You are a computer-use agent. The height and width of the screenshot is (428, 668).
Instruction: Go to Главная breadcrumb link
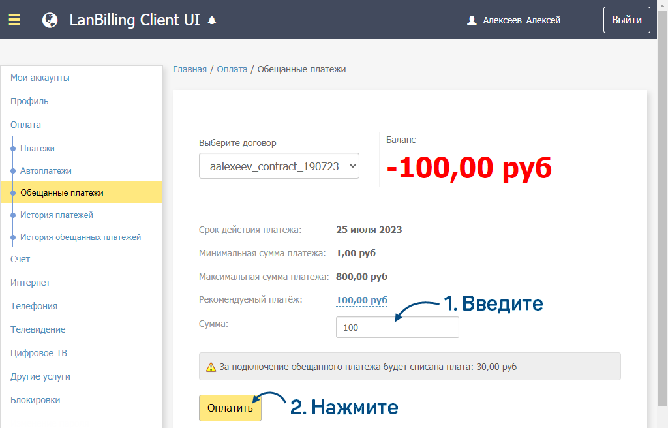click(190, 69)
